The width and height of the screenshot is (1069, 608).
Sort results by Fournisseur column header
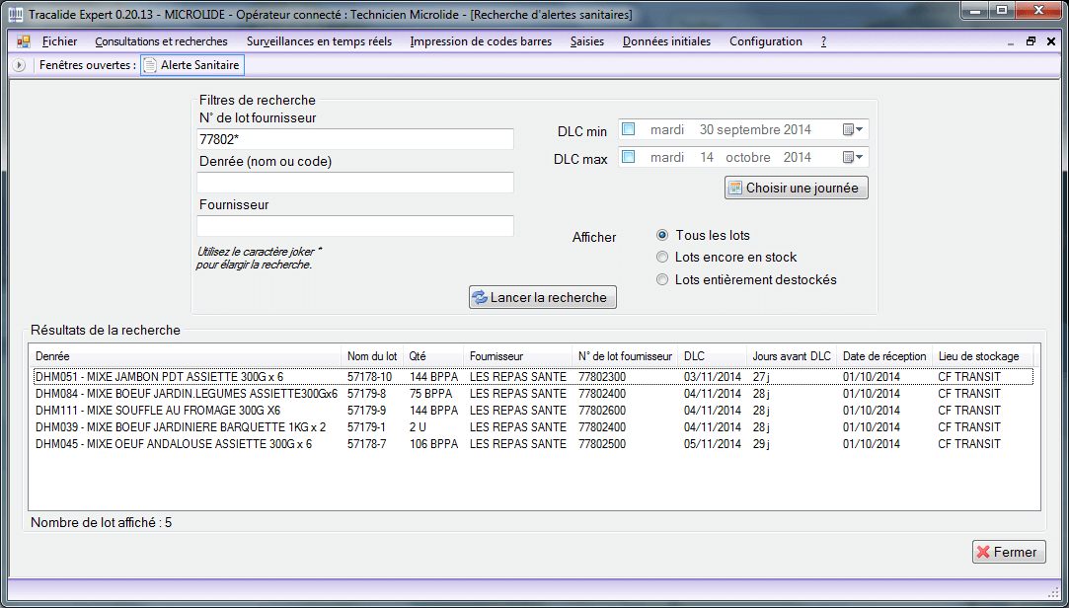pyautogui.click(x=518, y=356)
